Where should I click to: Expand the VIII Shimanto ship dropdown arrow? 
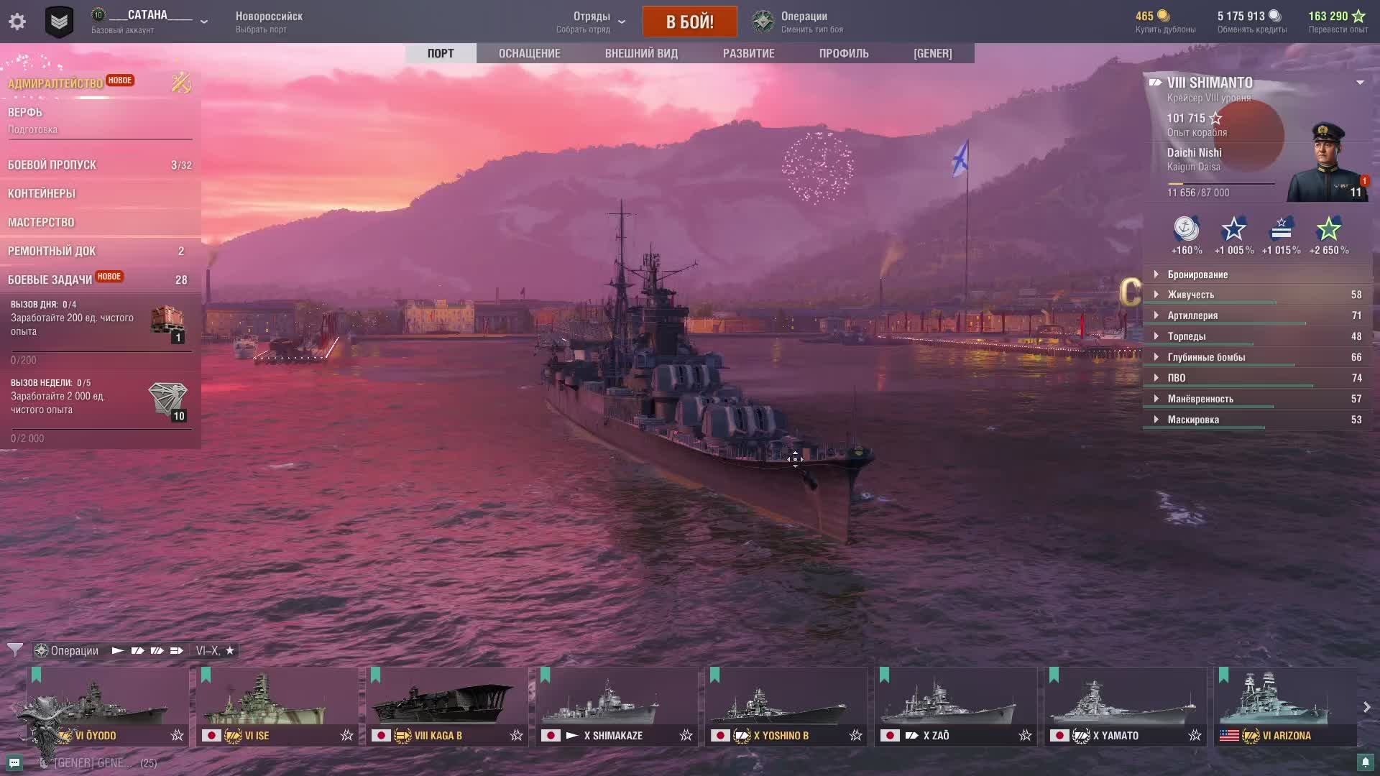click(x=1360, y=83)
